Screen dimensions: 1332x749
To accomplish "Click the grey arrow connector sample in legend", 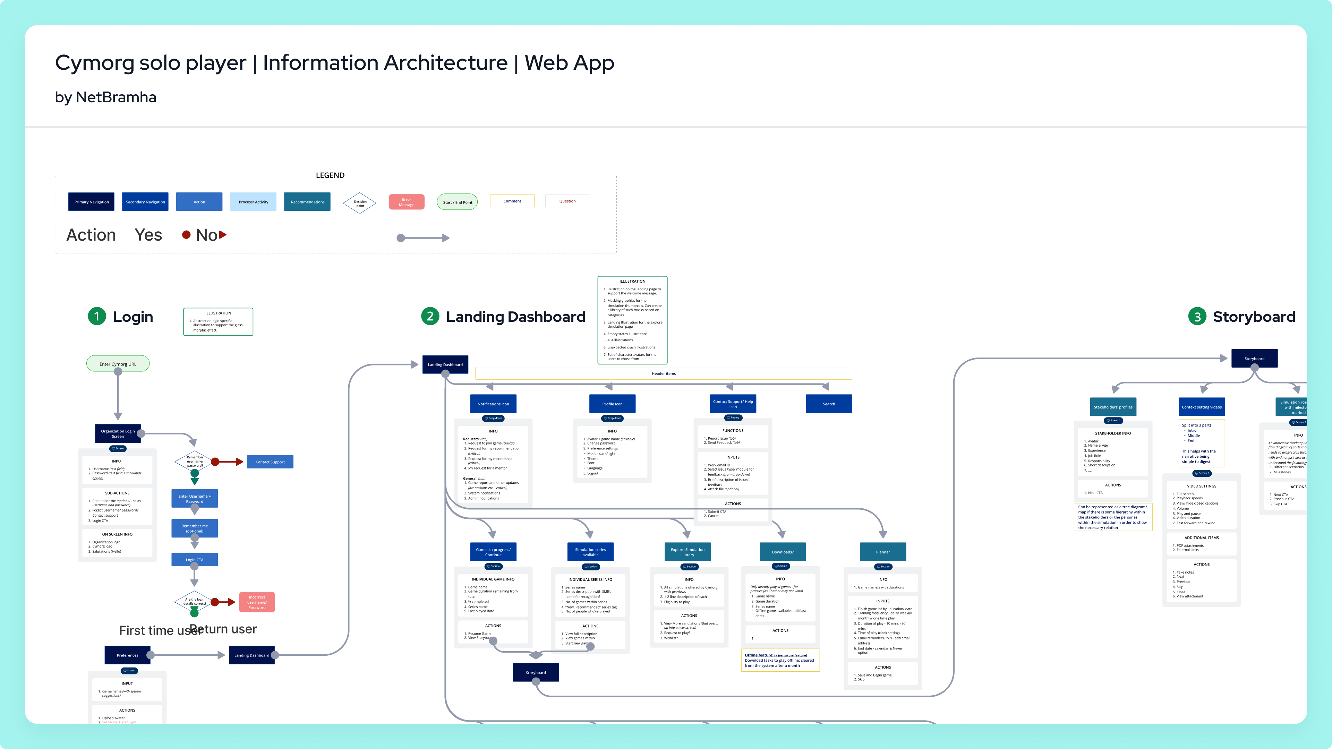I will point(422,238).
